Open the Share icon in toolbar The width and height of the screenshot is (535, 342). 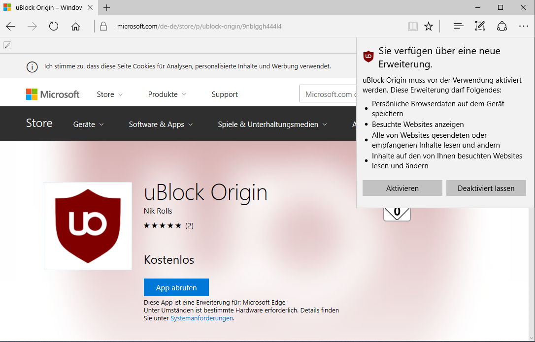click(502, 26)
